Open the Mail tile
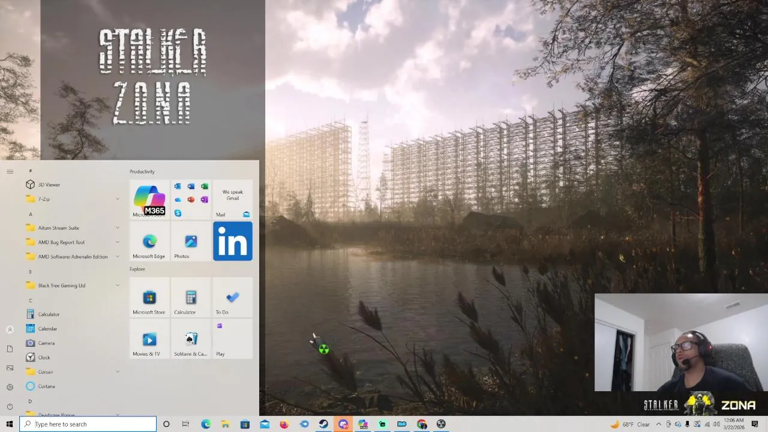Screen dimensions: 768x432 tap(233, 200)
